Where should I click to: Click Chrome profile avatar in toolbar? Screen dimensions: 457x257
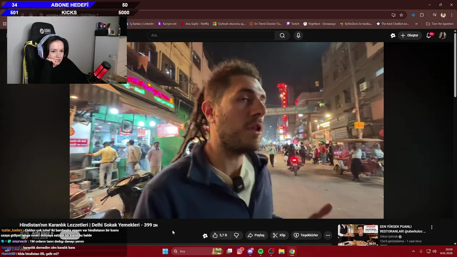[x=443, y=15]
